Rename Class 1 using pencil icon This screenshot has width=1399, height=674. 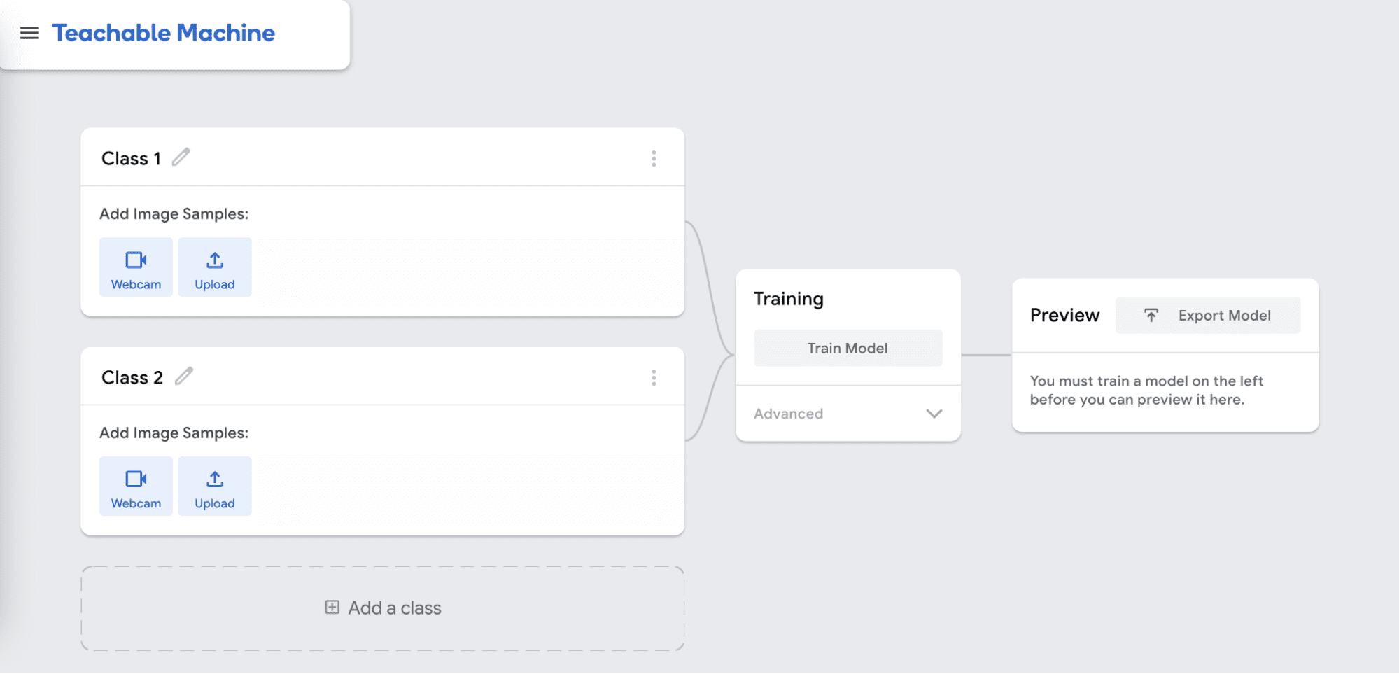tap(181, 157)
